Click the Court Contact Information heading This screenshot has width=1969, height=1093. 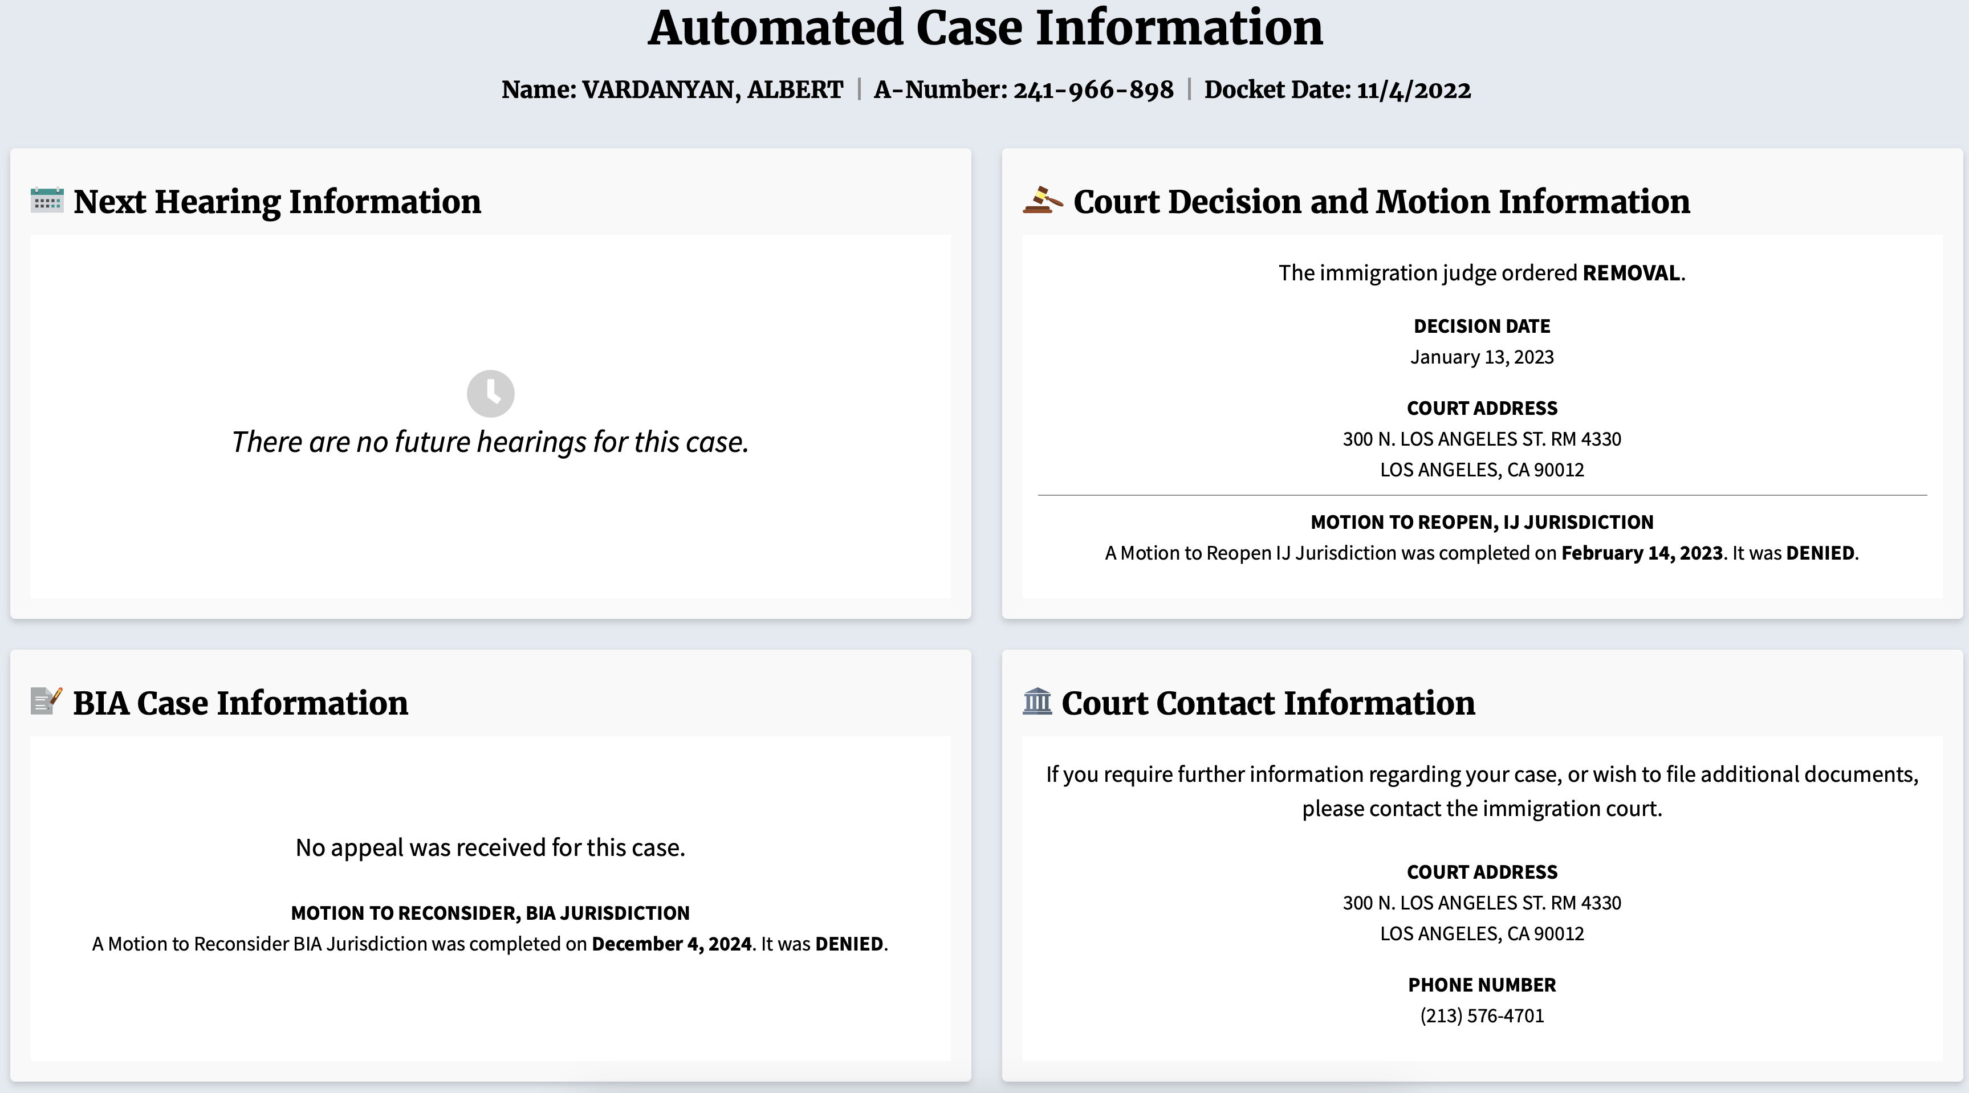[x=1268, y=703]
